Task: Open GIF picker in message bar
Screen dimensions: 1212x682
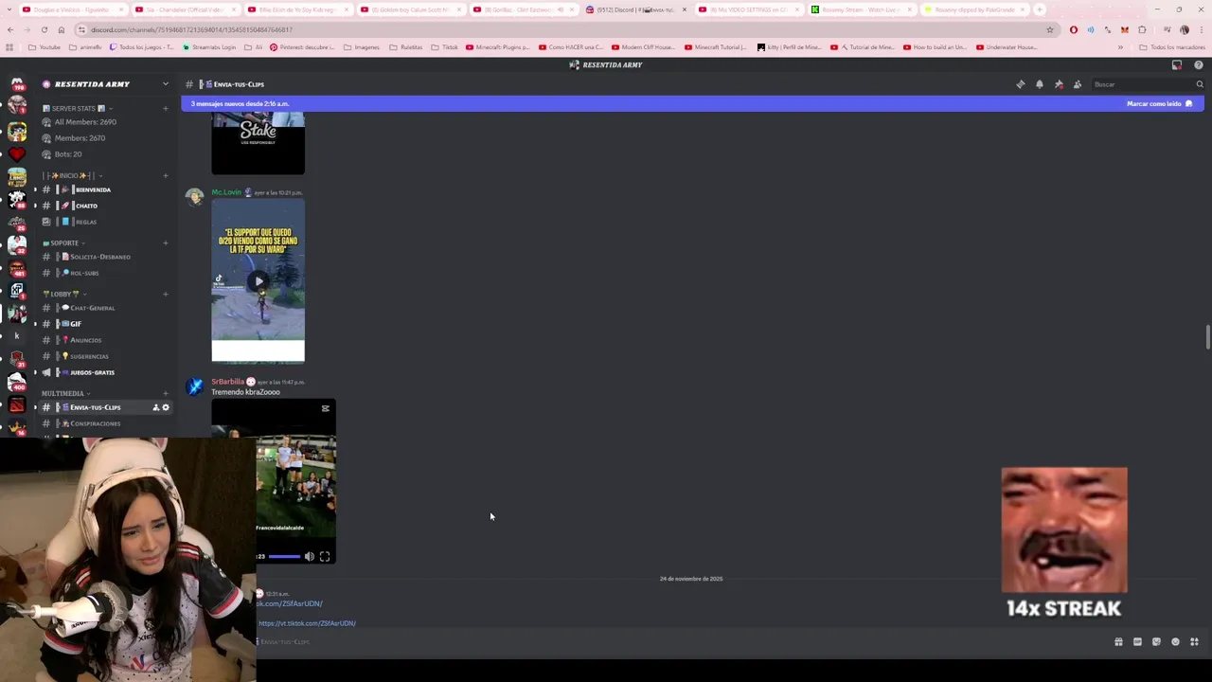Action: click(1137, 641)
